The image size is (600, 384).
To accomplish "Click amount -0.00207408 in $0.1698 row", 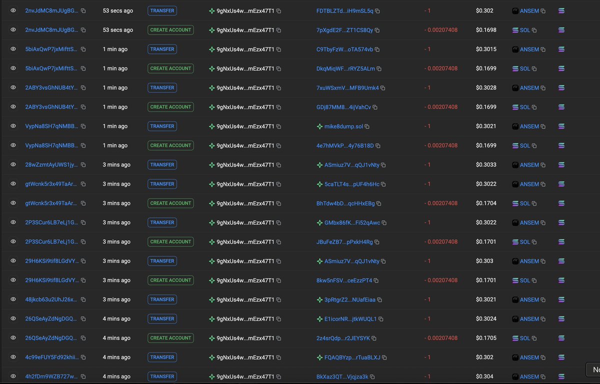I will point(440,30).
